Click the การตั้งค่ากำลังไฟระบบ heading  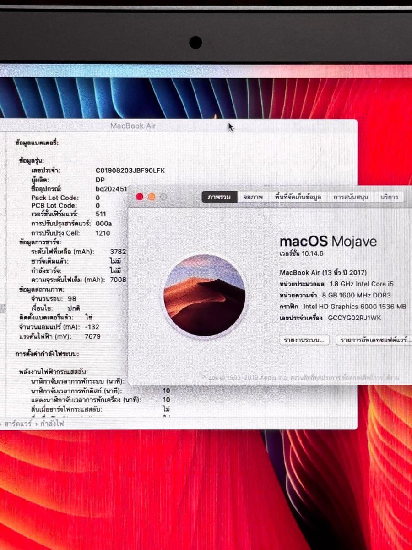click(47, 354)
